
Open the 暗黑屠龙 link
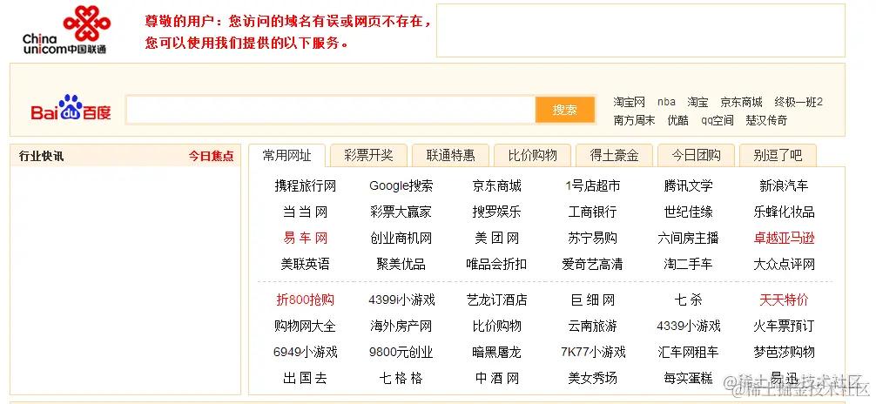click(496, 352)
